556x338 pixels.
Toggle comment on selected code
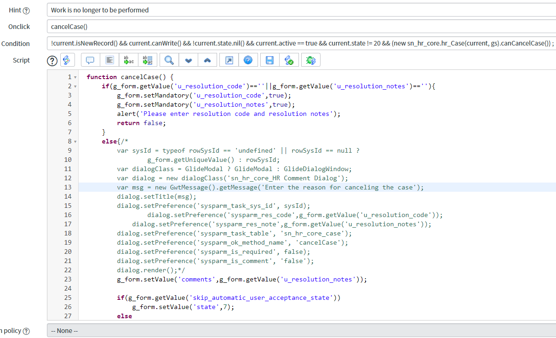90,60
